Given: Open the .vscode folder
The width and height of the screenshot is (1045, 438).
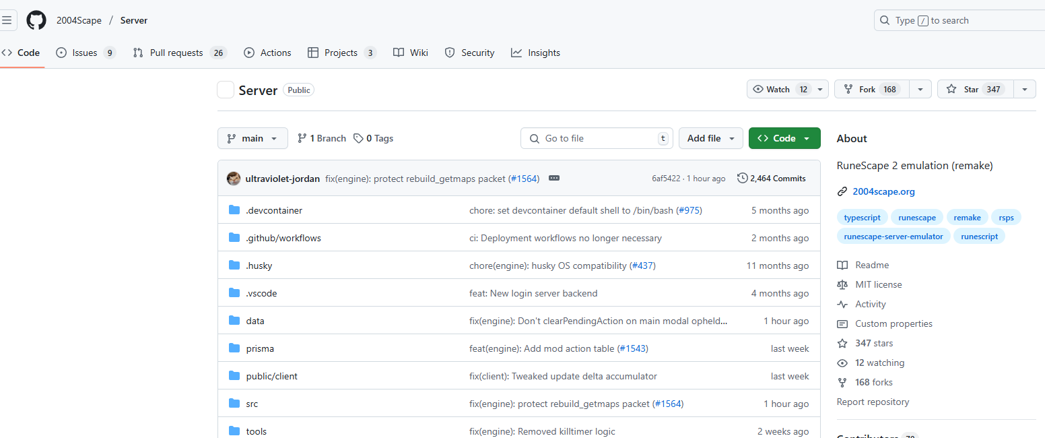Looking at the screenshot, I should coord(261,293).
